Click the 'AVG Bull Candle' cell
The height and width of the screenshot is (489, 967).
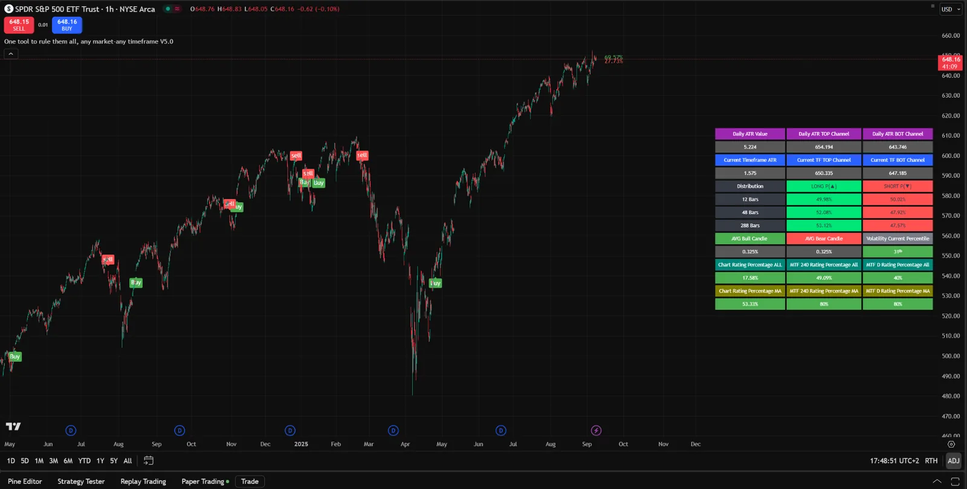click(x=750, y=238)
